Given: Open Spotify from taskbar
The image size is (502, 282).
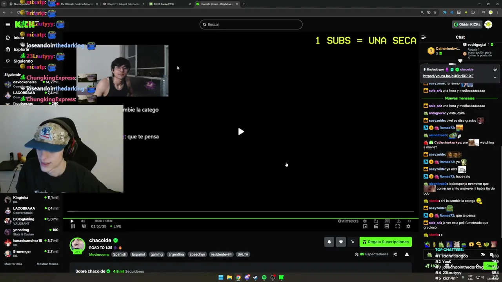Looking at the screenshot, I should 264,277.
